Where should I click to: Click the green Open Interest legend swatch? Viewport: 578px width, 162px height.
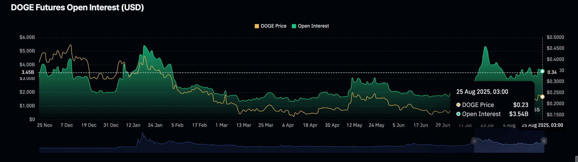[x=294, y=26]
